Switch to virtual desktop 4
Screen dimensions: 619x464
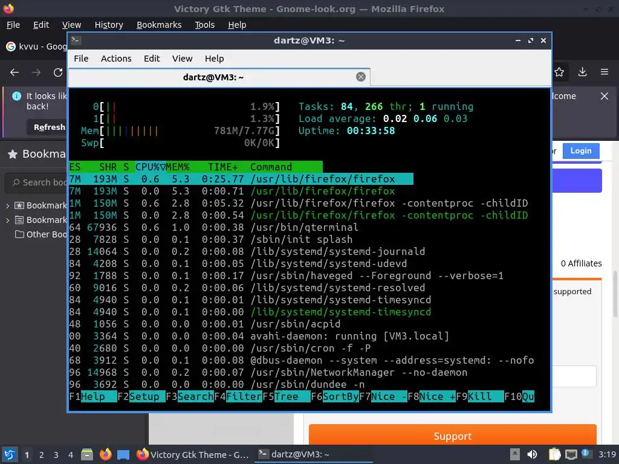coord(71,455)
